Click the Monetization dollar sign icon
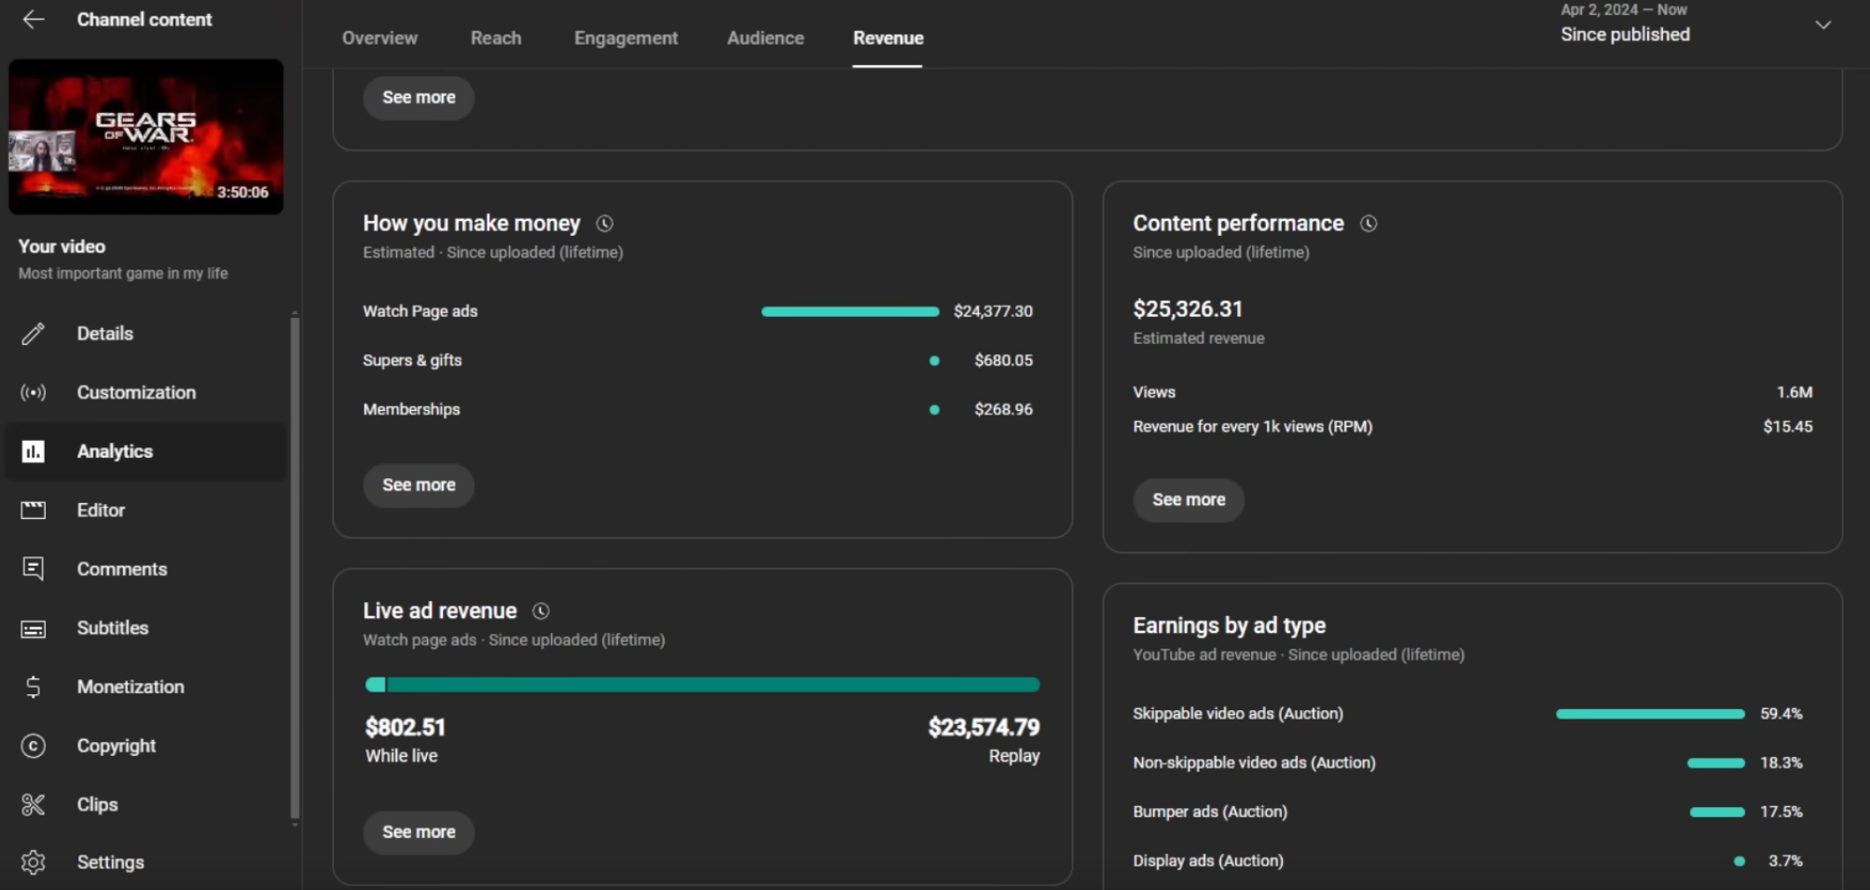Image resolution: width=1870 pixels, height=890 pixels. [x=34, y=687]
